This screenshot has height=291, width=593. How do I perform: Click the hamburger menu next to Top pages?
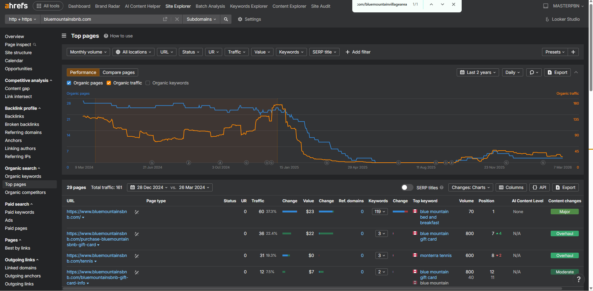pyautogui.click(x=64, y=36)
